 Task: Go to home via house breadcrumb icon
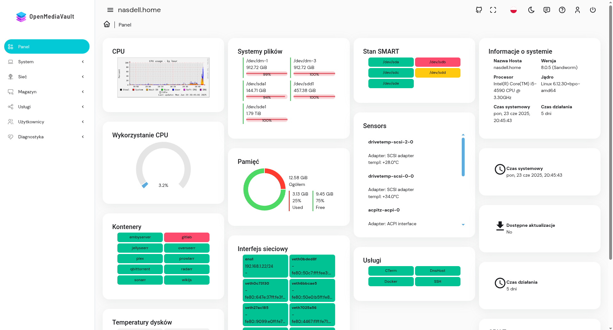pyautogui.click(x=107, y=24)
